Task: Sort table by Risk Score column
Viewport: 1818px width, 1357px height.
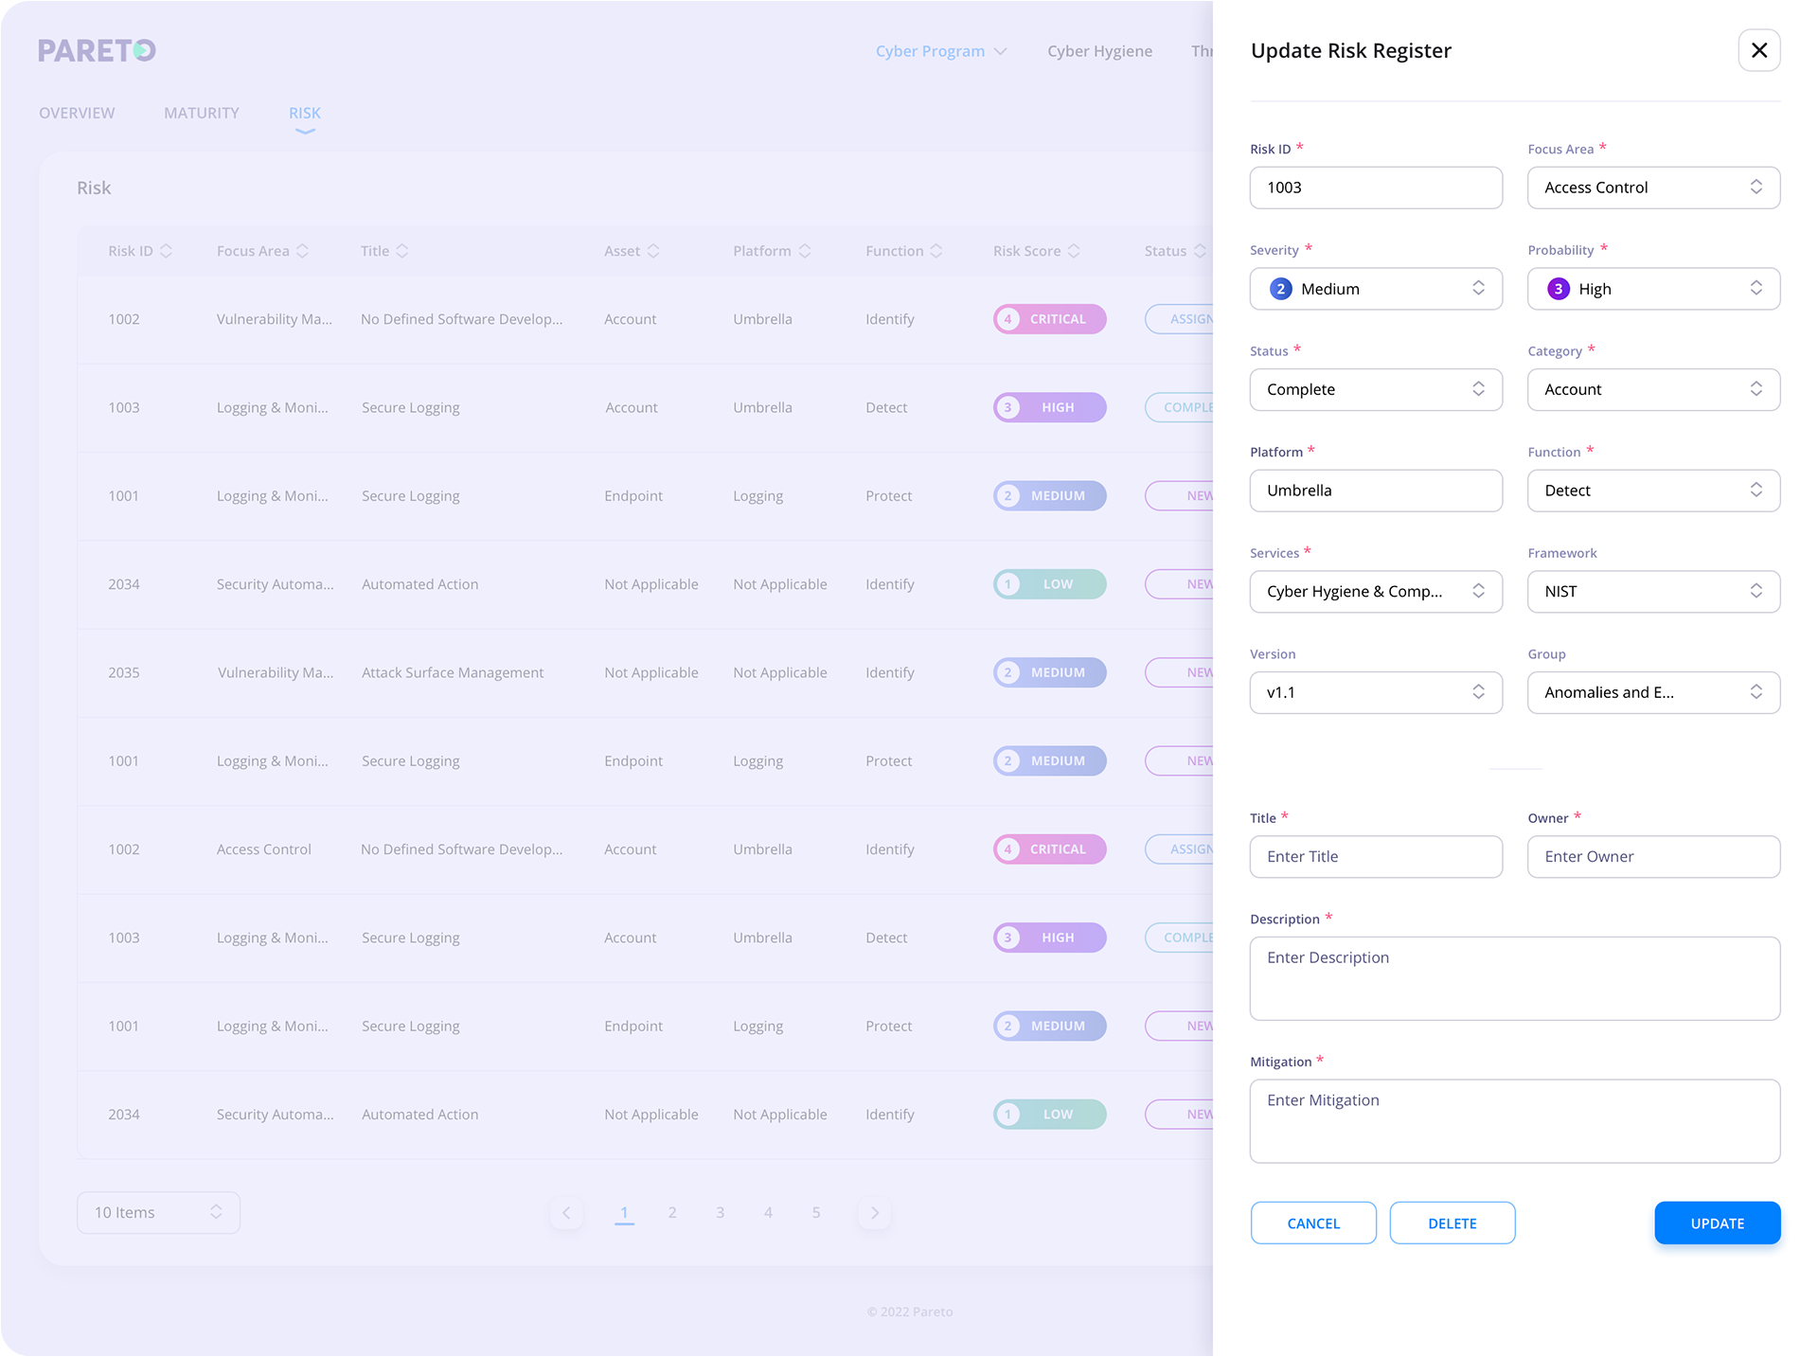Action: pyautogui.click(x=1036, y=251)
